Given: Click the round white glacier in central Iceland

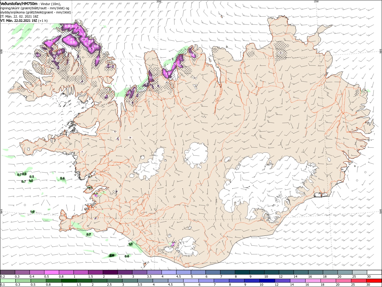Looking at the screenshot, I should [196, 155].
